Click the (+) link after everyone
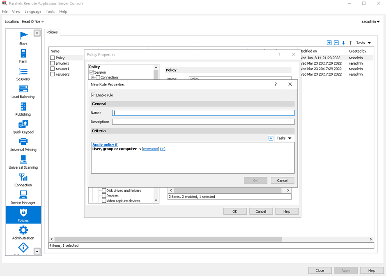The width and height of the screenshot is (386, 276). [163, 149]
